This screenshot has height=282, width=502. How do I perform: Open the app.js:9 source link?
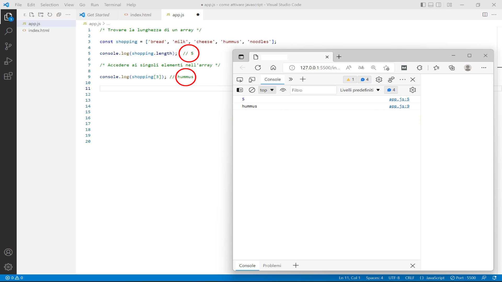[x=399, y=106]
